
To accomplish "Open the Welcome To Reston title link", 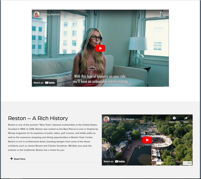I will (122, 119).
